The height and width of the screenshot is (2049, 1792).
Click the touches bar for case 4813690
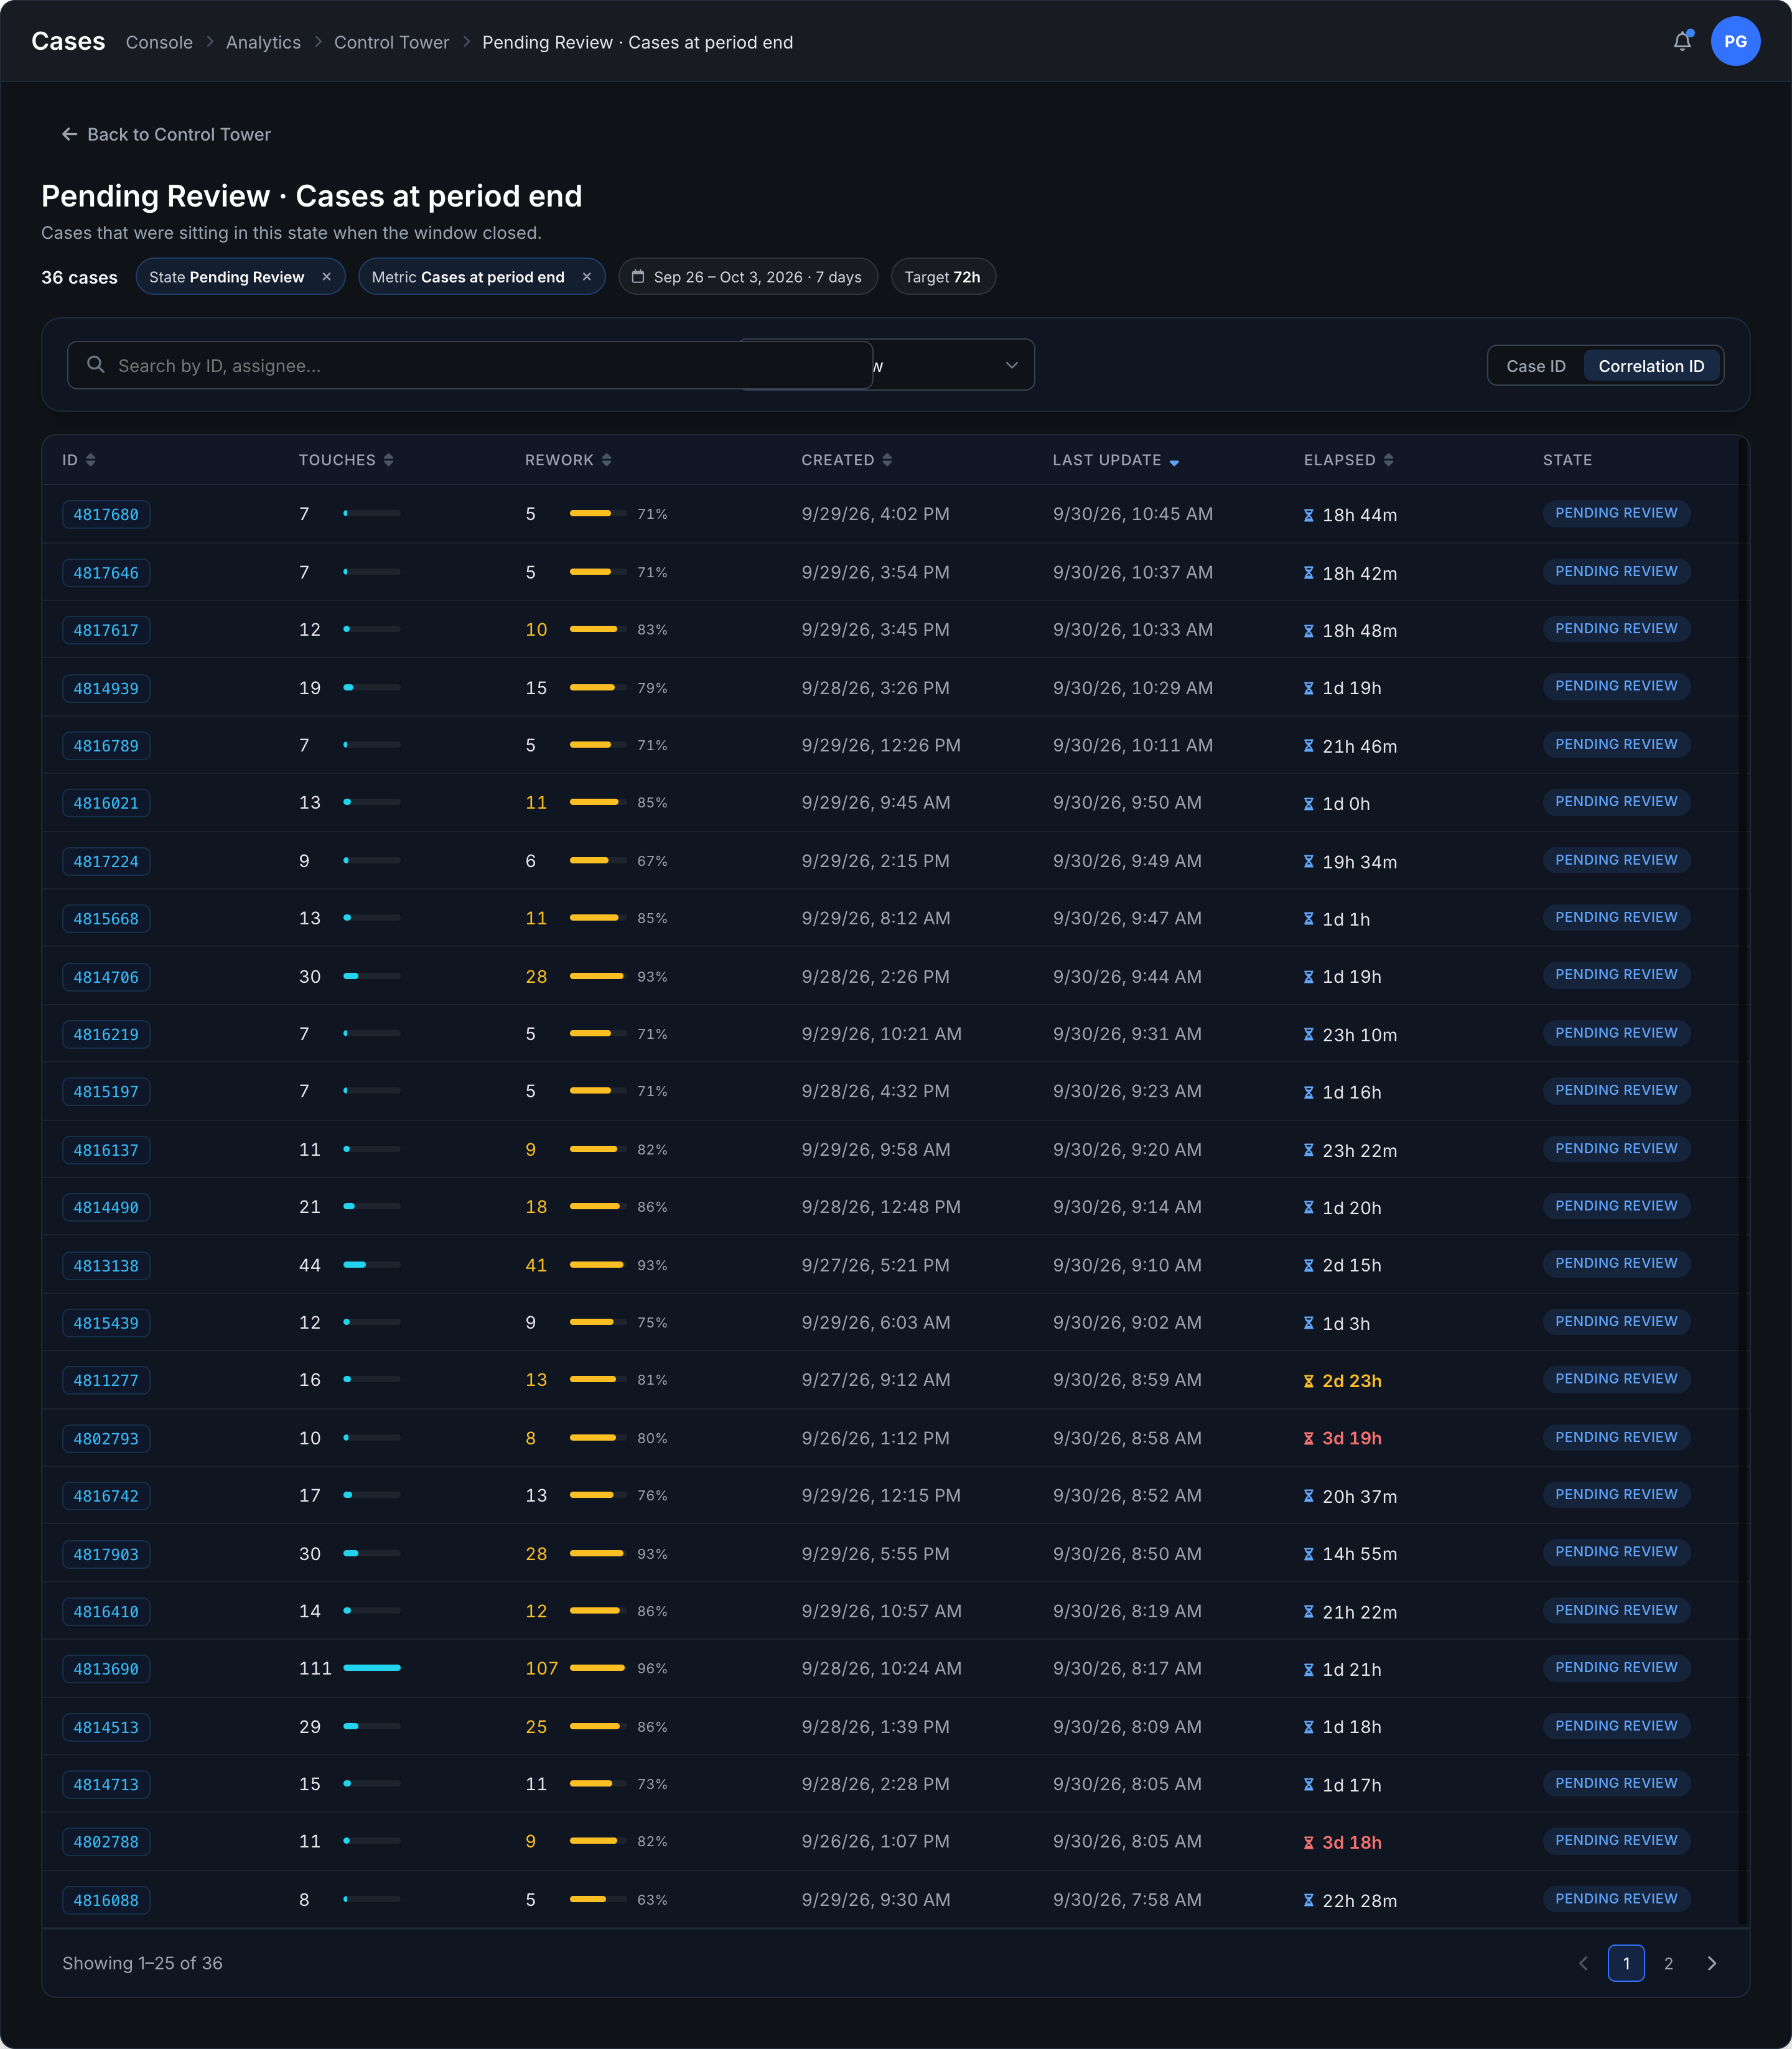coord(372,1668)
